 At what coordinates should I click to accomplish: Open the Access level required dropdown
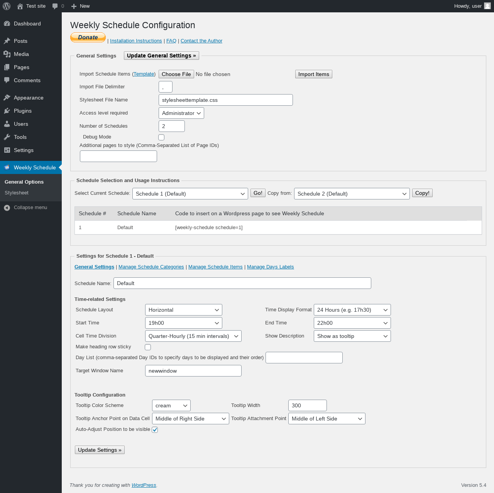tap(181, 113)
